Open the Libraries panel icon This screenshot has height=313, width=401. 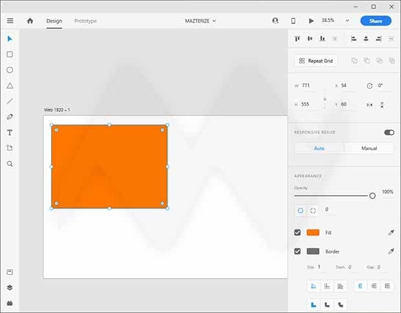pyautogui.click(x=10, y=272)
